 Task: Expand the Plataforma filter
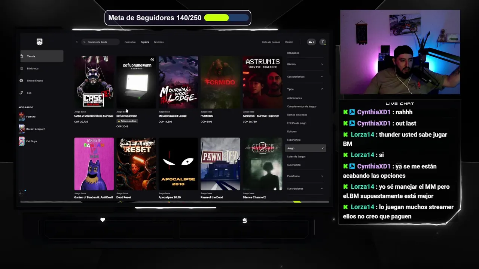(305, 176)
